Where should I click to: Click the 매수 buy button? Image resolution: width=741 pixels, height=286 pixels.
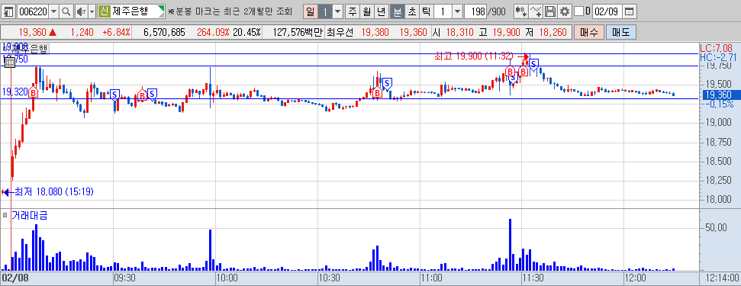(588, 32)
